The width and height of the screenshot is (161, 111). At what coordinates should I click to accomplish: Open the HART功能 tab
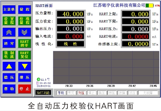(x=43, y=93)
